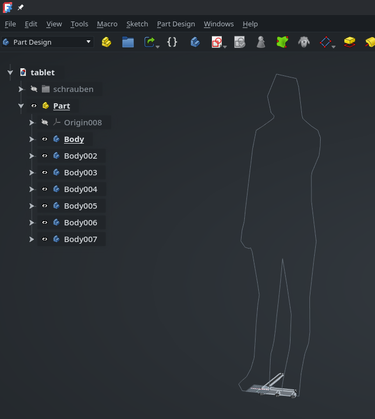The height and width of the screenshot is (419, 375).
Task: Select Body007 in the model tree
Action: point(80,239)
